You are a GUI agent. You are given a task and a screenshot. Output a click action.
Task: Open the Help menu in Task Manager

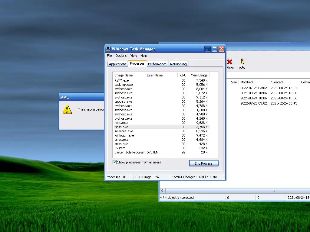[143, 56]
